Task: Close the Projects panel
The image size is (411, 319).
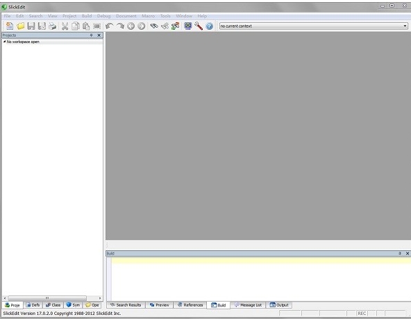Action: click(x=99, y=35)
